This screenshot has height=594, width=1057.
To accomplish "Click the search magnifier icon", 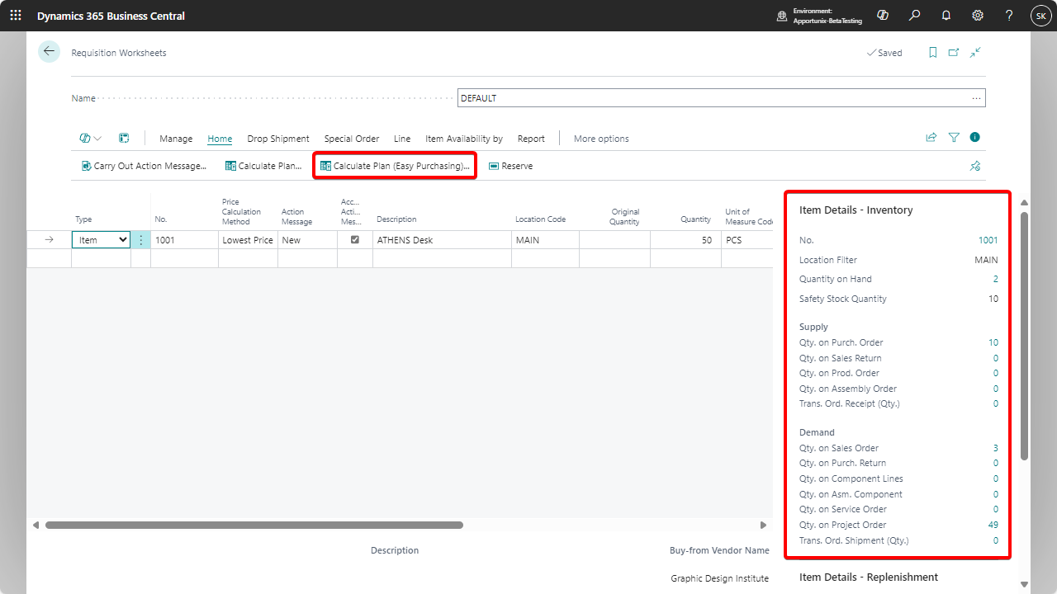I will coord(914,16).
